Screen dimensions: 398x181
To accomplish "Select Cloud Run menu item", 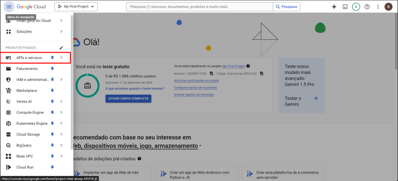I will point(35,167).
